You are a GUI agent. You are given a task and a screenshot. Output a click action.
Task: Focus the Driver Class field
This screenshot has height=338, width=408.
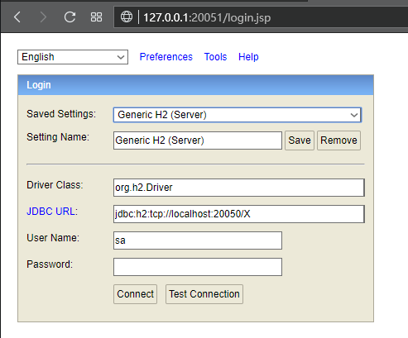[239, 188]
